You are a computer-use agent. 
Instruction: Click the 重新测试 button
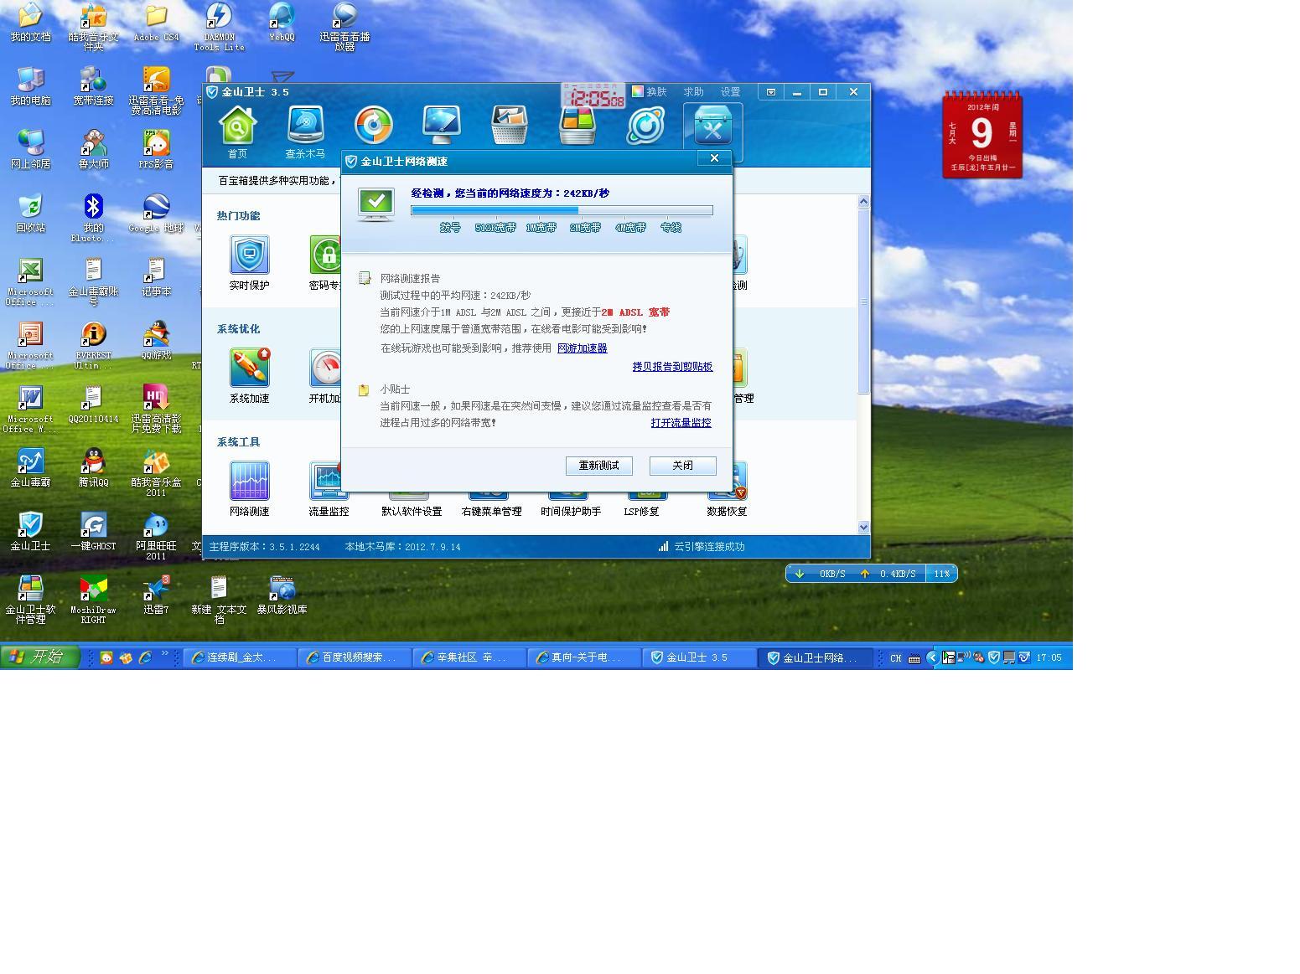tap(599, 466)
